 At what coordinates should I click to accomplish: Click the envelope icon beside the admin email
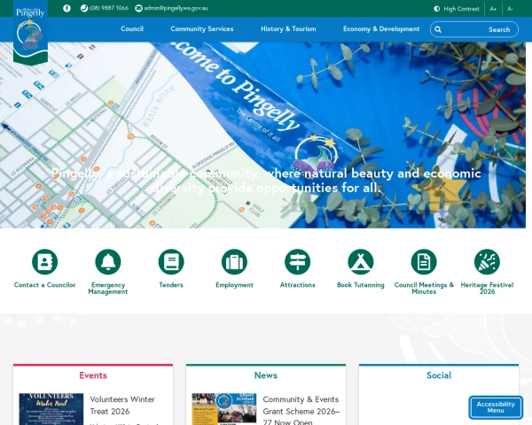(138, 8)
